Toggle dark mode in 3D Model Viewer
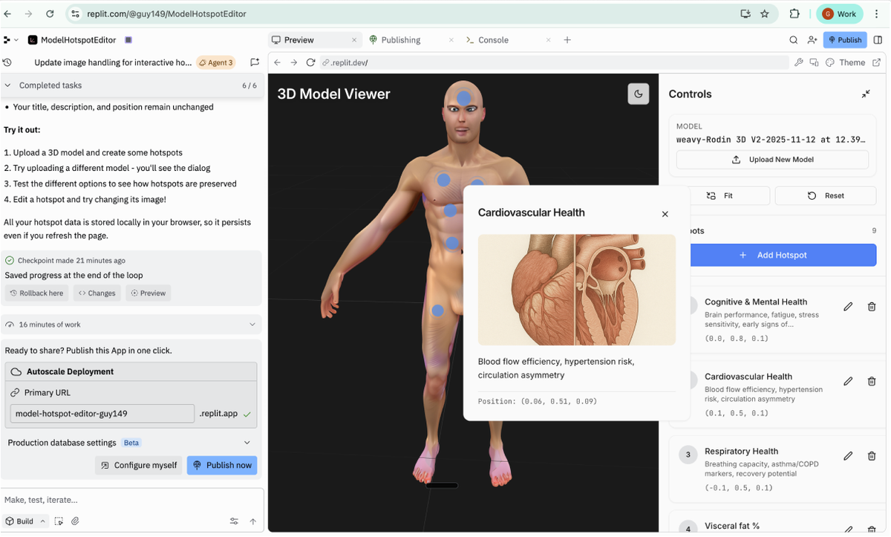Viewport: 891px width, 537px height. tap(639, 94)
